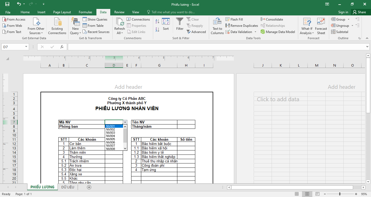Undo the last action

[19, 4]
